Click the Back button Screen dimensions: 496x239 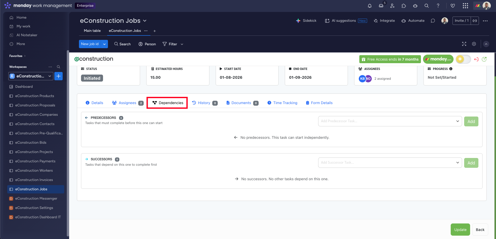pyautogui.click(x=480, y=230)
